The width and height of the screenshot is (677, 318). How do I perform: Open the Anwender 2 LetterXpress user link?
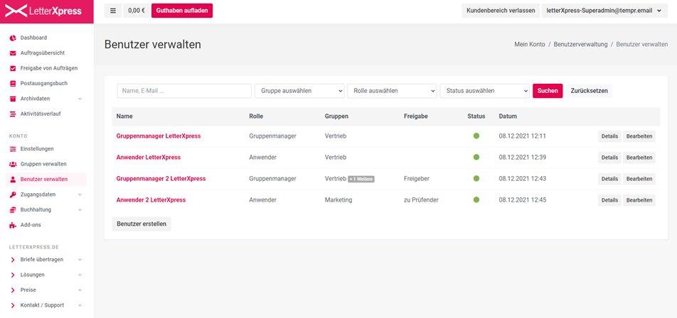[x=151, y=200]
